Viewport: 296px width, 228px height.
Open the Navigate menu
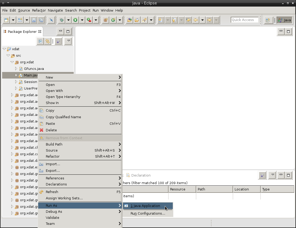coord(55,10)
